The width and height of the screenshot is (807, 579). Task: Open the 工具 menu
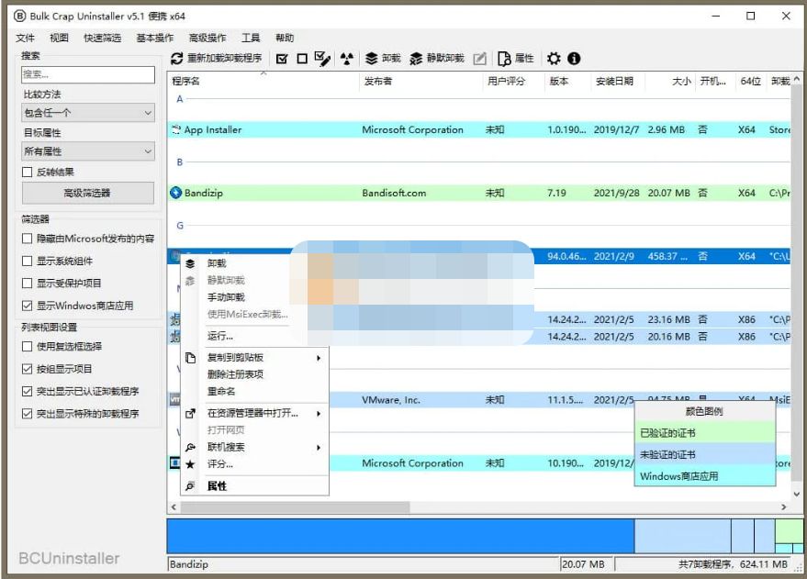251,38
